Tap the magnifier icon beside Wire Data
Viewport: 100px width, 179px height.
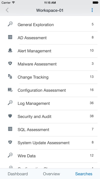coord(10,155)
